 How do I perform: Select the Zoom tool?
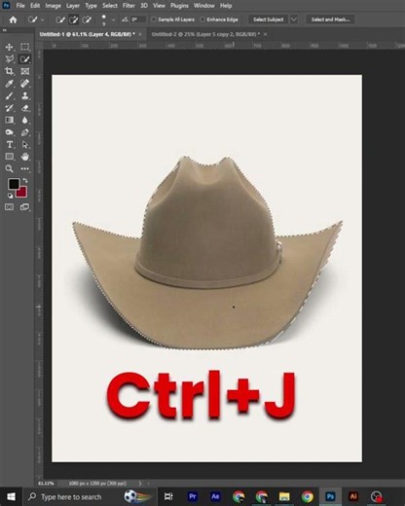pyautogui.click(x=9, y=168)
